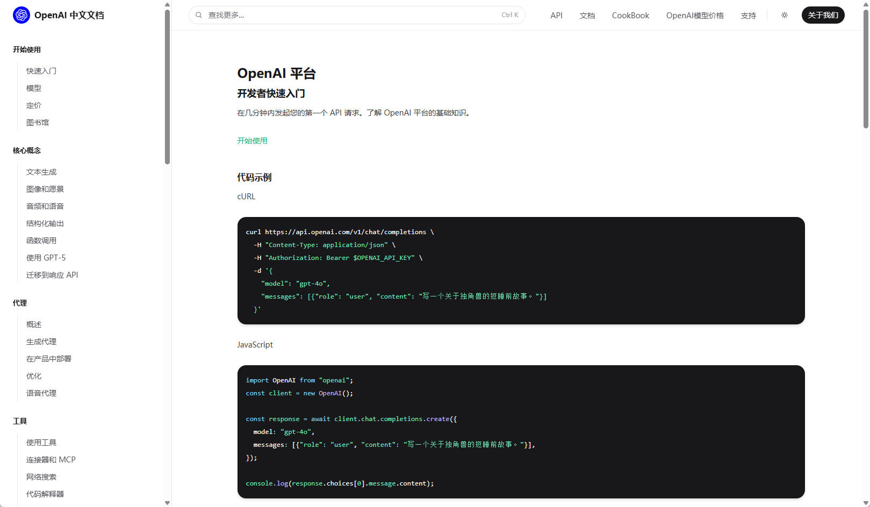Image resolution: width=870 pixels, height=507 pixels.
Task: Open 连接器和 MCP under 工具
Action: tap(50, 460)
